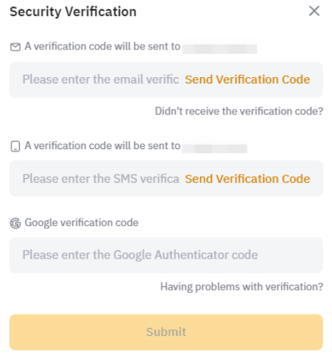Click the Security Verification title
Screen dimensions: 332x357
pyautogui.click(x=73, y=11)
